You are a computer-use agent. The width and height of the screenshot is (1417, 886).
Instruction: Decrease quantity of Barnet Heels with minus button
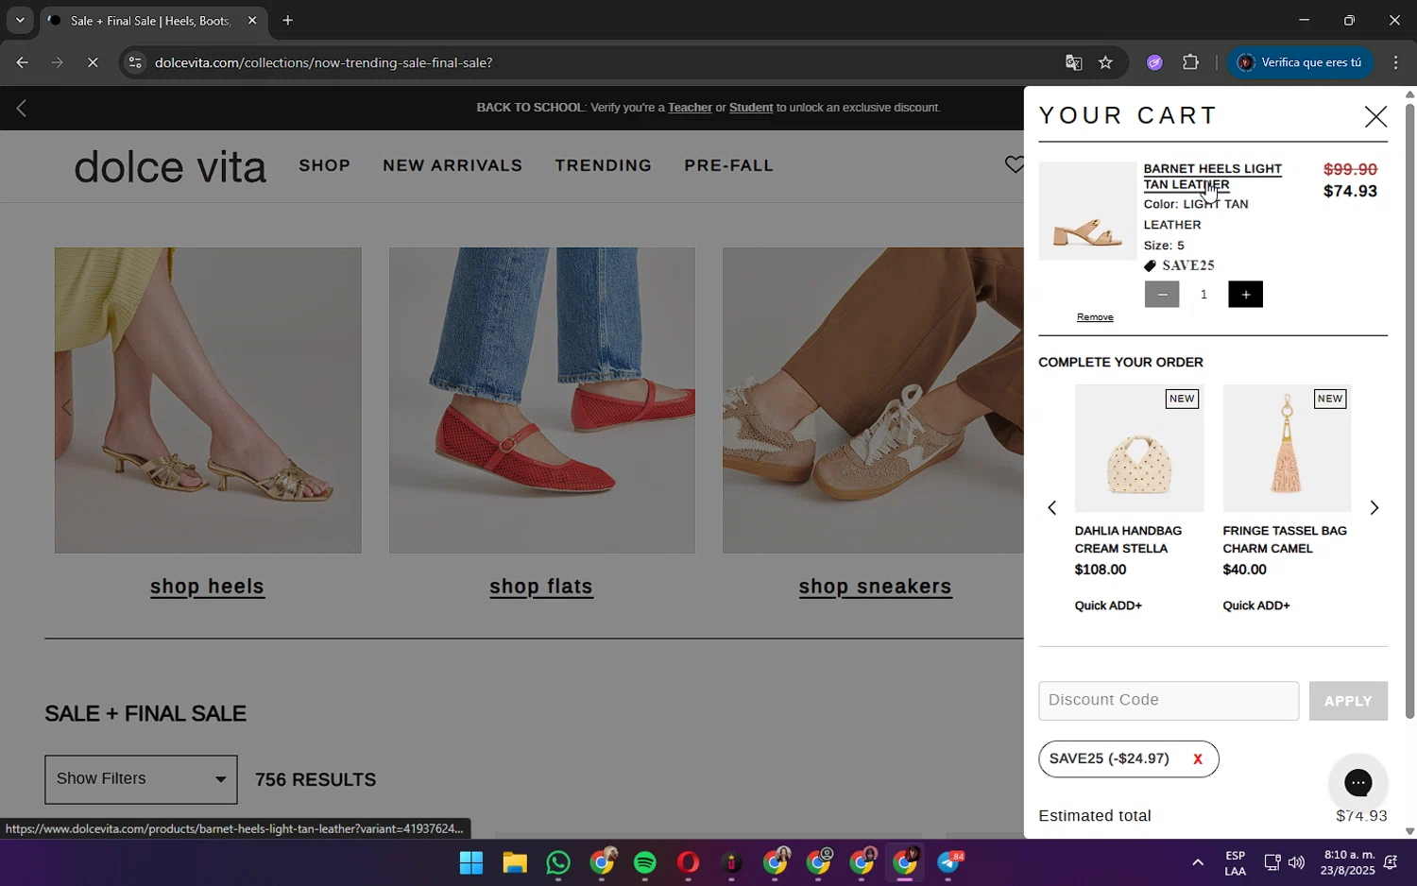1161,295
